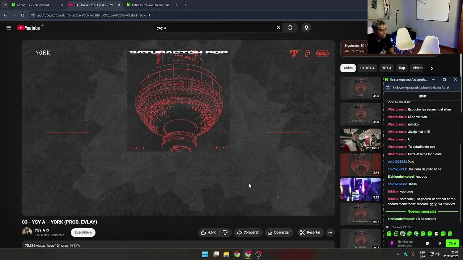
Task: Open a new browser tab
Action: click(185, 5)
